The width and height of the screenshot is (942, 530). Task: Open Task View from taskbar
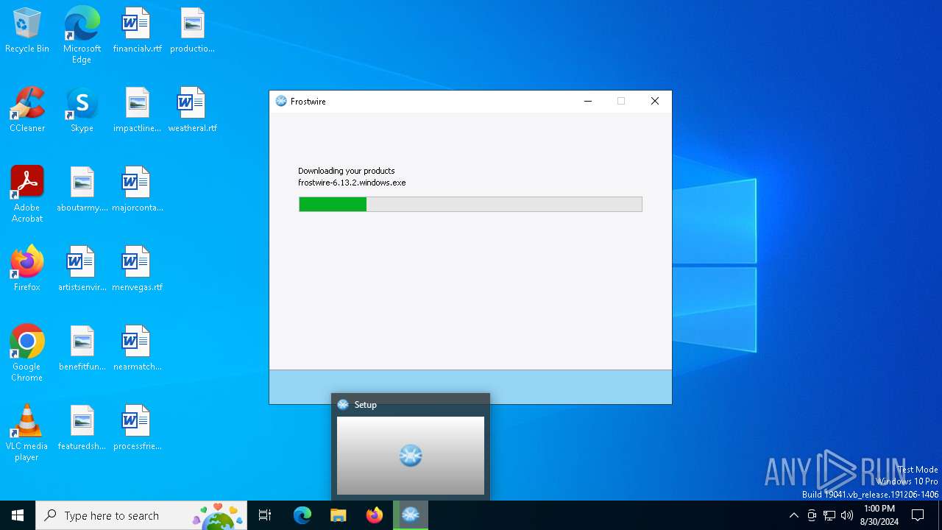coord(265,515)
